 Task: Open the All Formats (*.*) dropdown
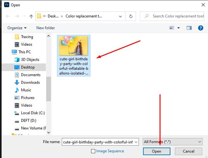point(172,142)
